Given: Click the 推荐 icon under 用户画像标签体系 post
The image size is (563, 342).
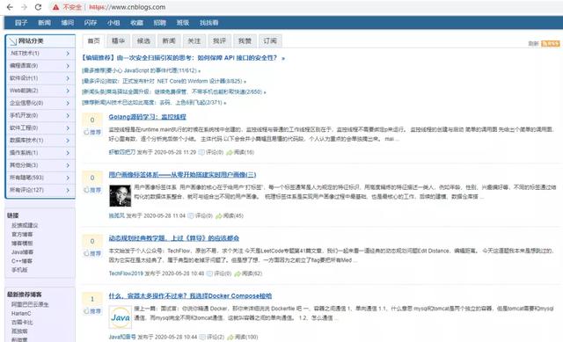Looking at the screenshot, I should (92, 190).
